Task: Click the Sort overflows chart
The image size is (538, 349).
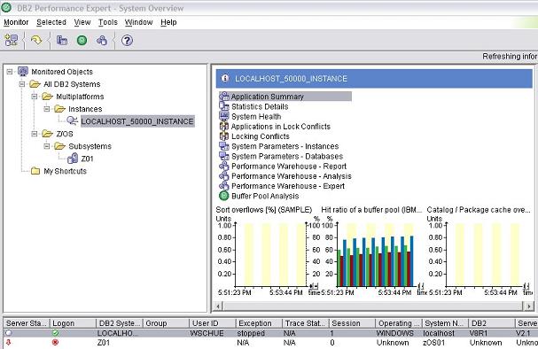Action: (267, 252)
